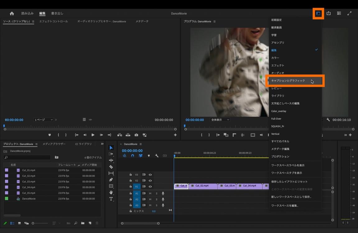Choose キャプションとグラフィック workspace
Screen dimensions: 358x233
tap(288, 81)
